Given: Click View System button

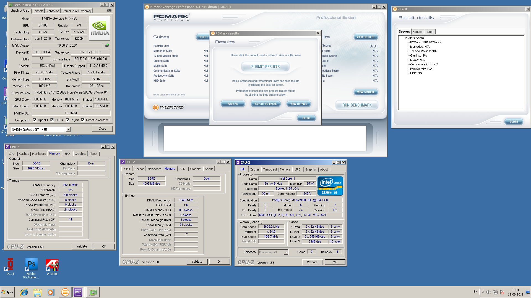Looking at the screenshot, I should tap(365, 92).
